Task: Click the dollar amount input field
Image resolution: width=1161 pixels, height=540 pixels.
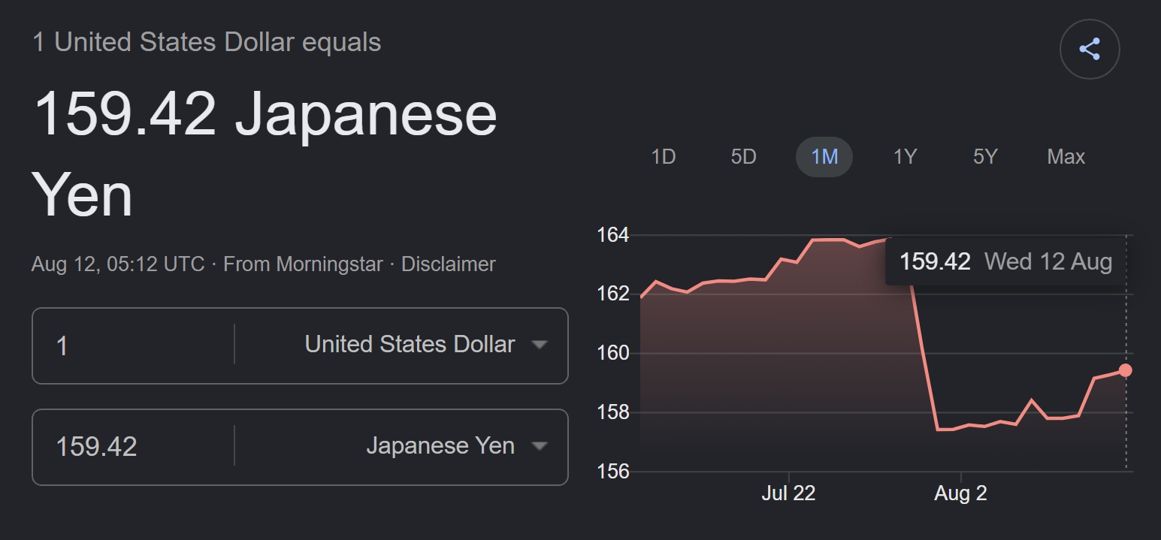Action: pos(133,345)
